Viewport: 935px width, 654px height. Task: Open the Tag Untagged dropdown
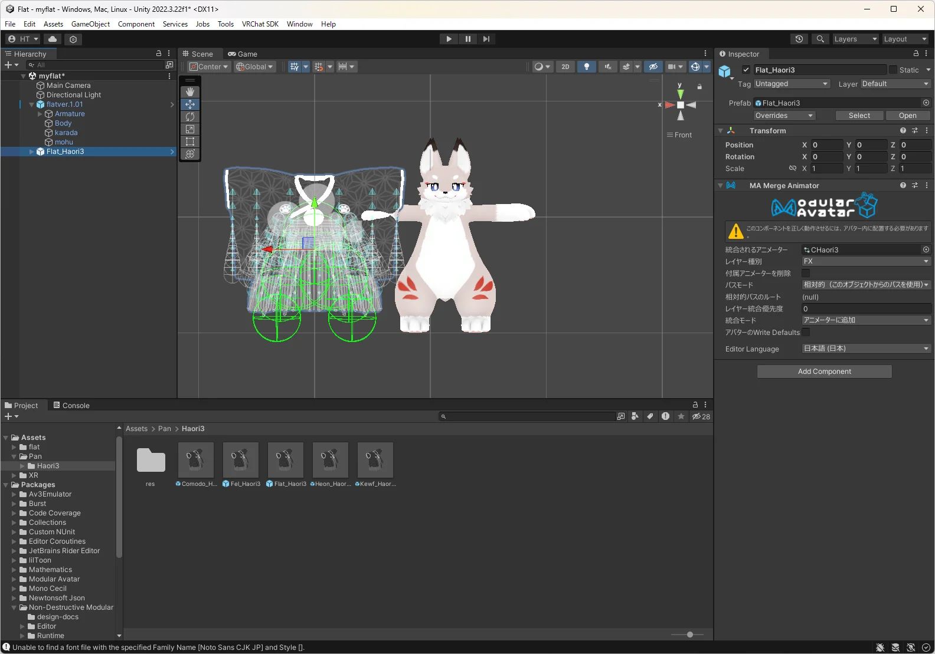click(792, 84)
